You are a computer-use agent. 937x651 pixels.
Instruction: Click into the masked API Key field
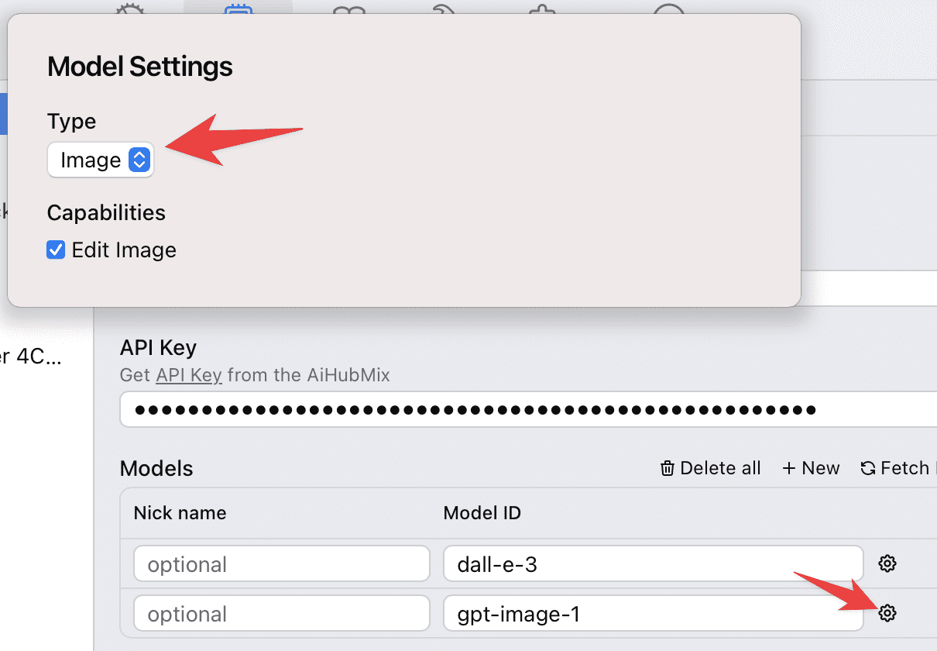pyautogui.click(x=527, y=409)
